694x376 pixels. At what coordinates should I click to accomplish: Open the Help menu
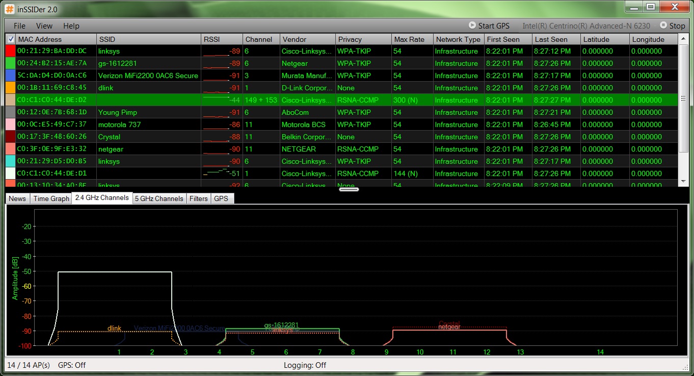point(71,26)
